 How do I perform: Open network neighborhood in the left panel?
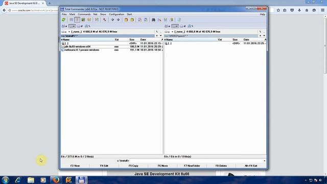(87, 26)
